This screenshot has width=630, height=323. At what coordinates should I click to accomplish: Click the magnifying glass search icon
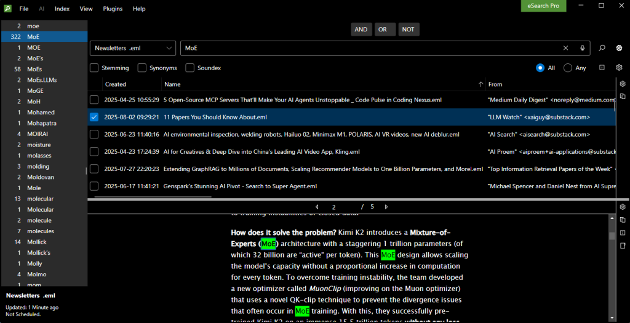[x=602, y=48]
